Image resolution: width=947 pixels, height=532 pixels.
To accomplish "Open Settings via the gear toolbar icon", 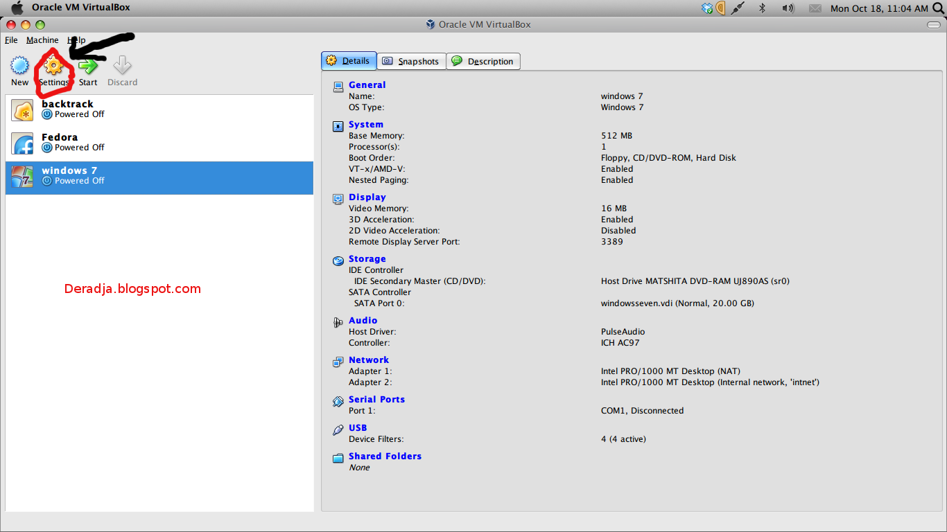I will [53, 66].
